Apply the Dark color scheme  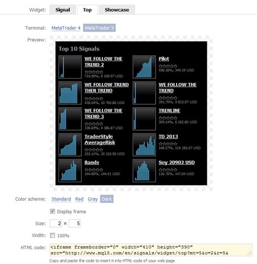(107, 199)
